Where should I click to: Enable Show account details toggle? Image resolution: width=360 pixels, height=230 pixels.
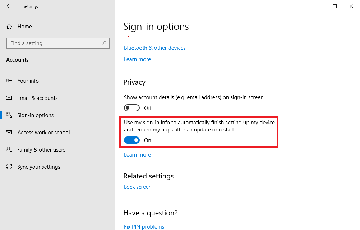(x=132, y=108)
